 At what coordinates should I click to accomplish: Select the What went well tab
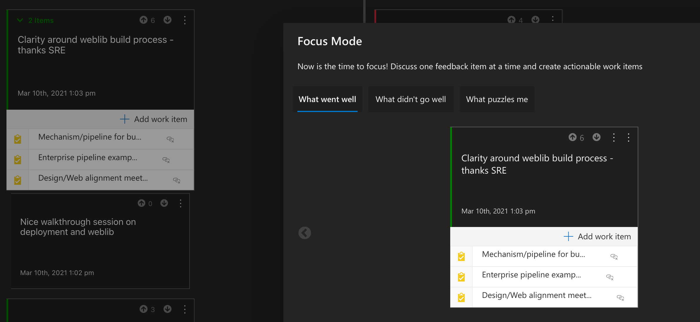pos(327,99)
